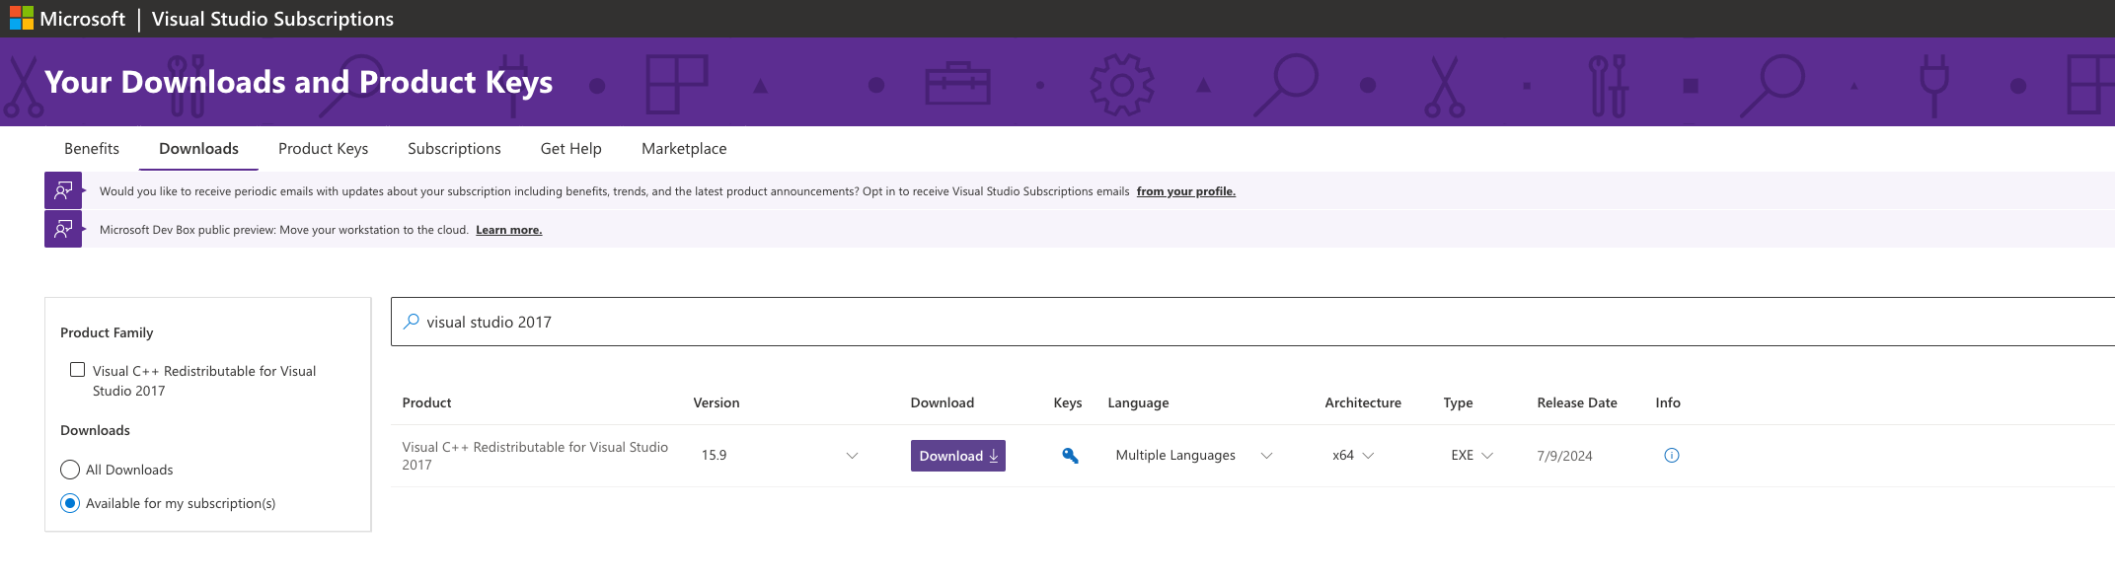Go to the Marketplace tab
The height and width of the screenshot is (583, 2115).
pyautogui.click(x=684, y=149)
